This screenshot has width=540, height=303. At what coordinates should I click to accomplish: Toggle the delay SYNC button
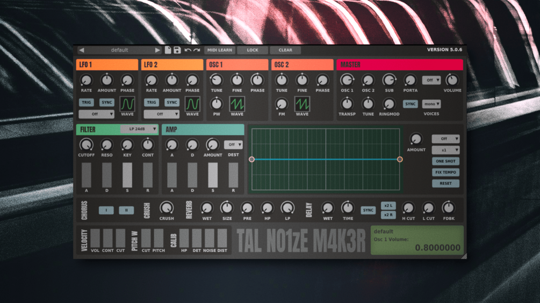tap(368, 210)
